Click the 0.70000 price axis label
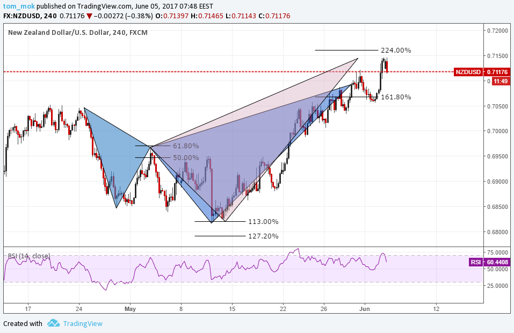Viewport: 514px width, 333px height. [497, 131]
